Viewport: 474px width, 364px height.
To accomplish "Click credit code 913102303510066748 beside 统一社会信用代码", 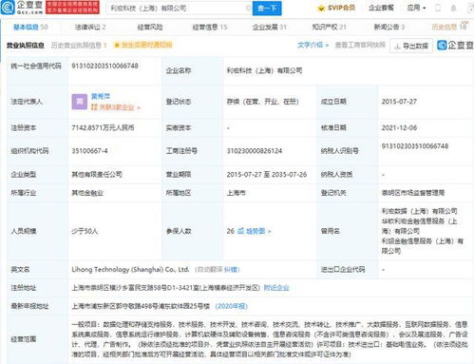I will pos(104,66).
